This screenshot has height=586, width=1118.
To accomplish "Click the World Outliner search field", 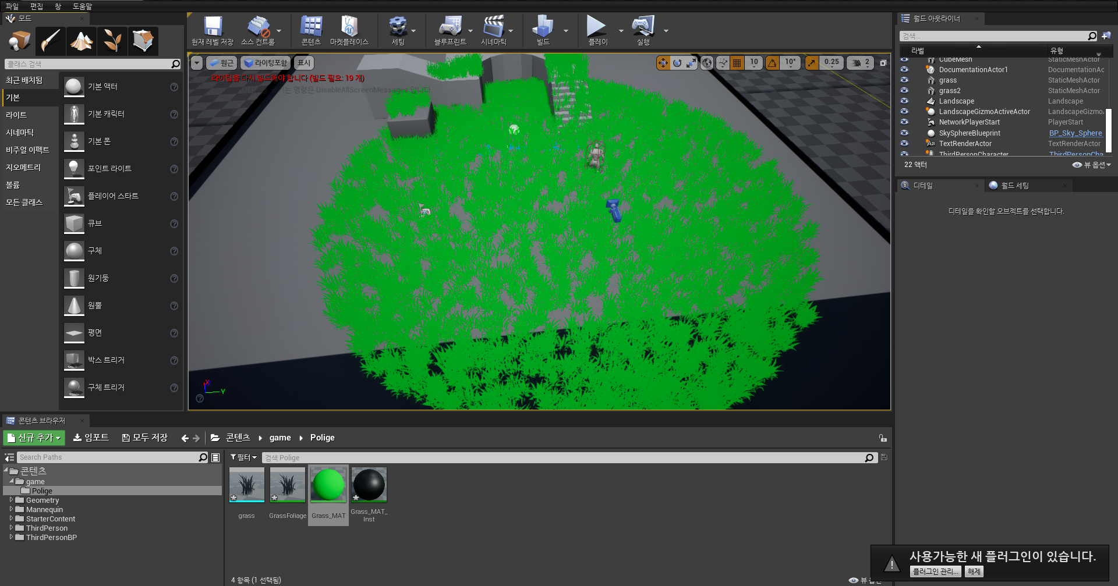I will tap(998, 36).
